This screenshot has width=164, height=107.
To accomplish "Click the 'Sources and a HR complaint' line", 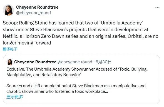I will (76, 86).
